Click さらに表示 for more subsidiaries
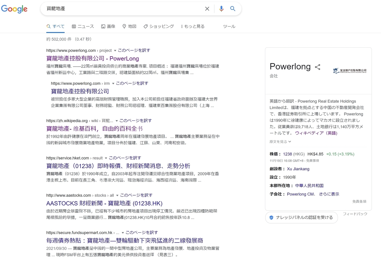Image resolution: width=381 pixels, height=261 pixels. pyautogui.click(x=329, y=194)
